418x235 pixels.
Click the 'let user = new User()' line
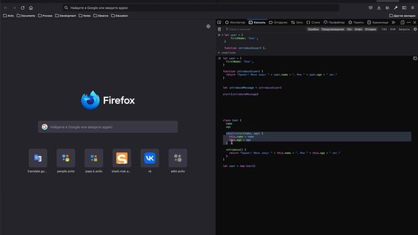point(239,166)
